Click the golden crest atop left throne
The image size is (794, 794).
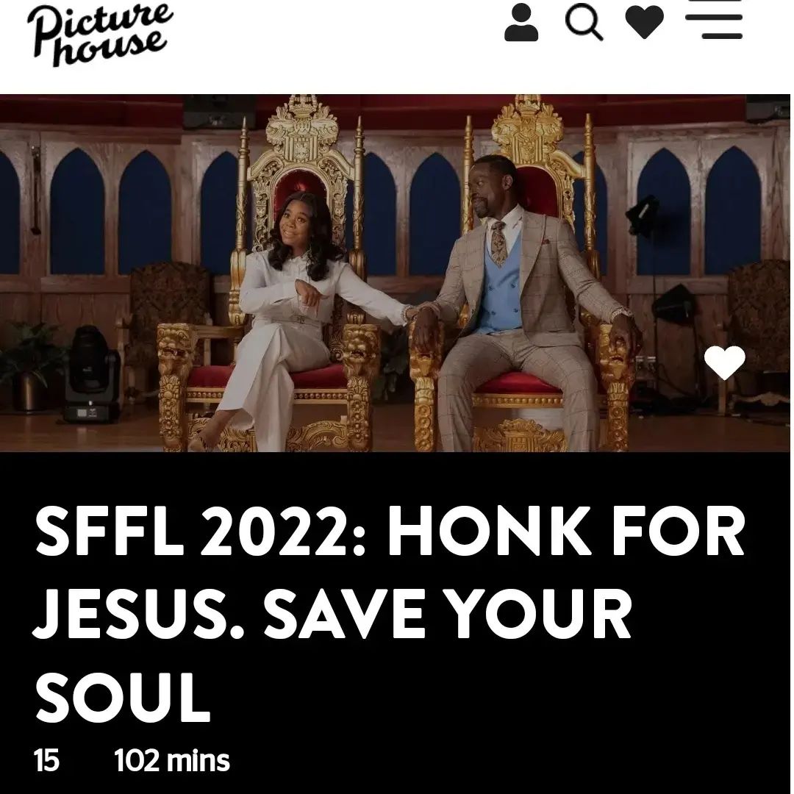point(302,129)
